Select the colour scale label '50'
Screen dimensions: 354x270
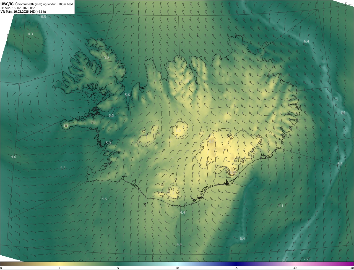[x=352, y=268]
